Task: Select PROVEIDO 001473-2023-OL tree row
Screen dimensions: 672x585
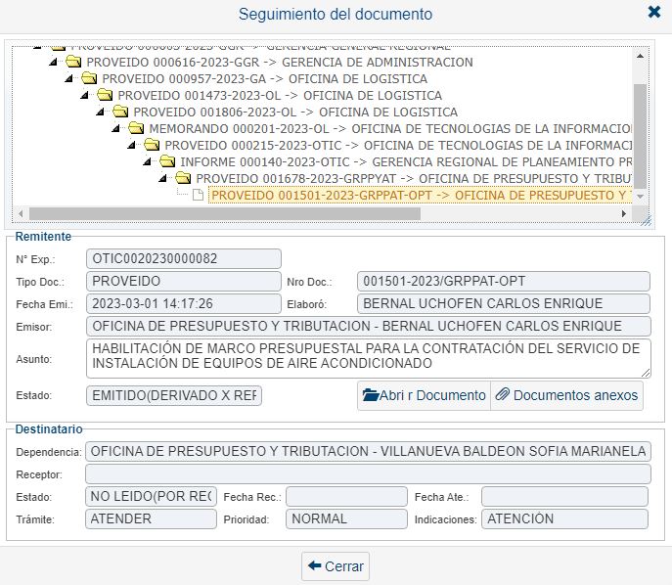Action: pos(280,96)
